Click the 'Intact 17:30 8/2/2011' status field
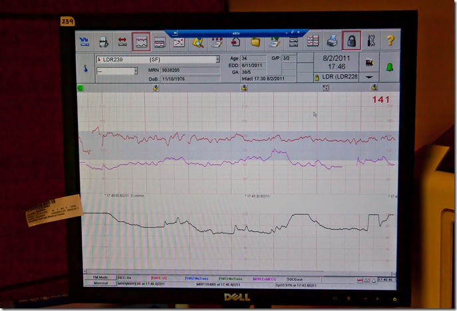 point(268,78)
